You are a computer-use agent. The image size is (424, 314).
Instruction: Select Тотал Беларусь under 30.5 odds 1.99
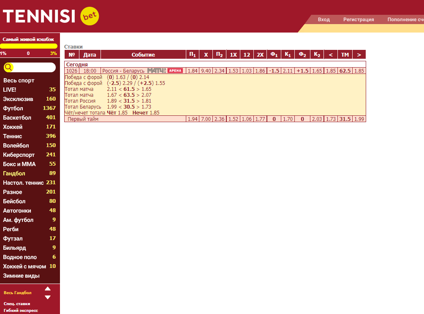pyautogui.click(x=111, y=107)
